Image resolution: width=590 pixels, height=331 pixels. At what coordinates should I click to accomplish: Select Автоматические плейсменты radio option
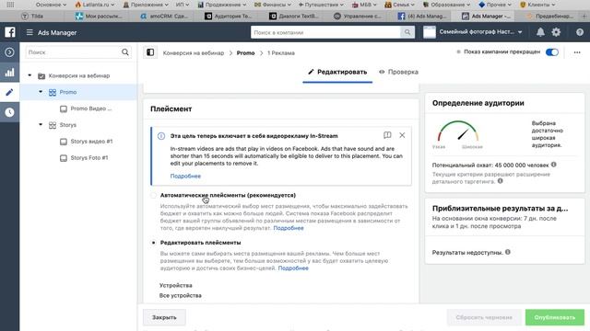[153, 195]
